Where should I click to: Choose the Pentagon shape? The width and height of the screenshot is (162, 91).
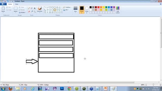coord(50,10)
